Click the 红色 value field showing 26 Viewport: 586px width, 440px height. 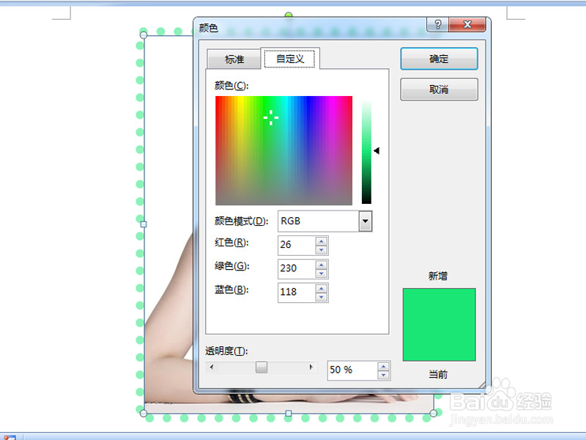[297, 245]
